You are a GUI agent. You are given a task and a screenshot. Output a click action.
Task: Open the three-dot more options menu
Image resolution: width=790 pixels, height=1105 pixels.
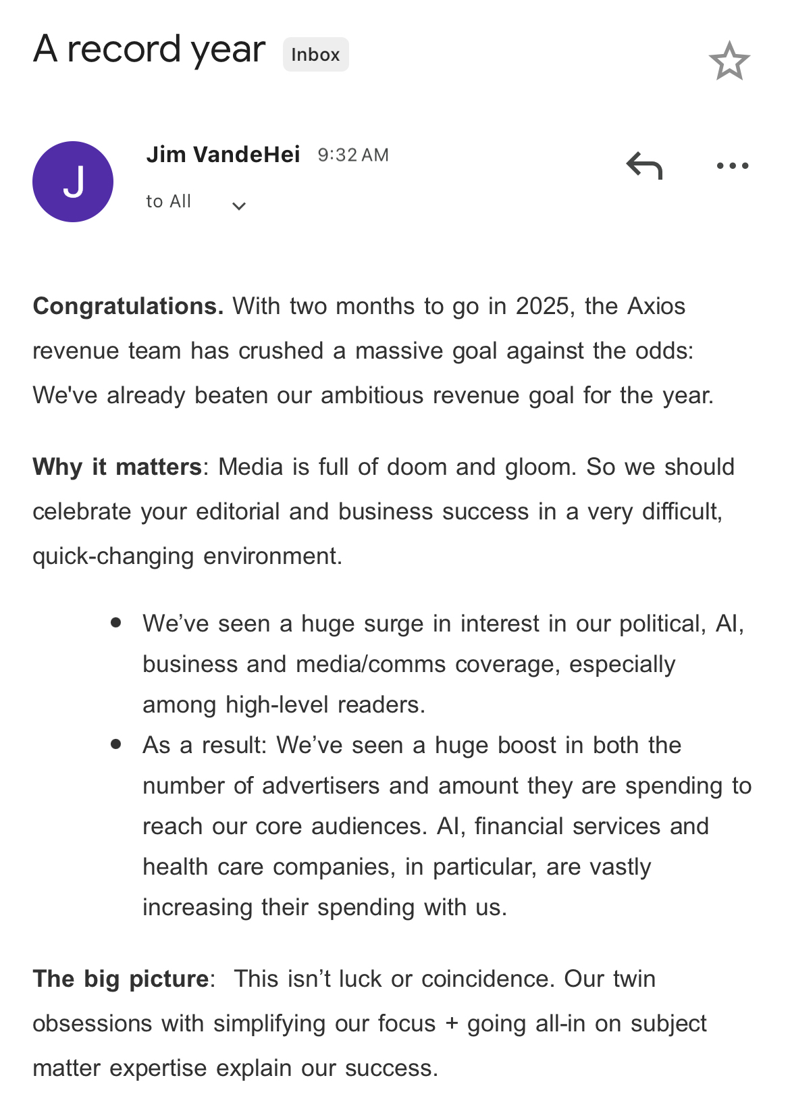(x=733, y=165)
